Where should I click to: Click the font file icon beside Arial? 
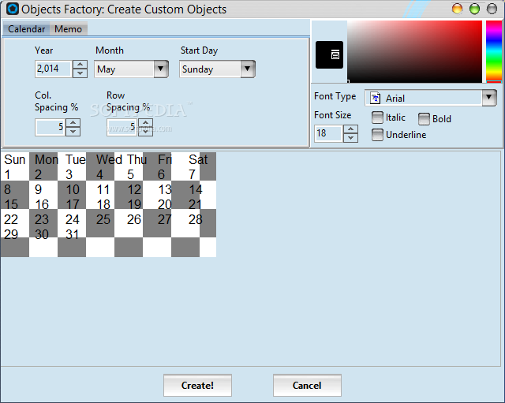coord(376,98)
